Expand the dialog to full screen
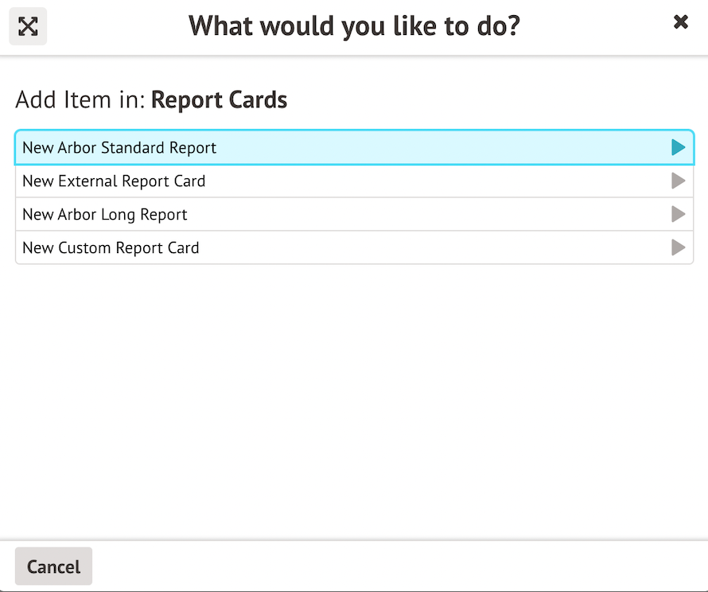 tap(28, 26)
